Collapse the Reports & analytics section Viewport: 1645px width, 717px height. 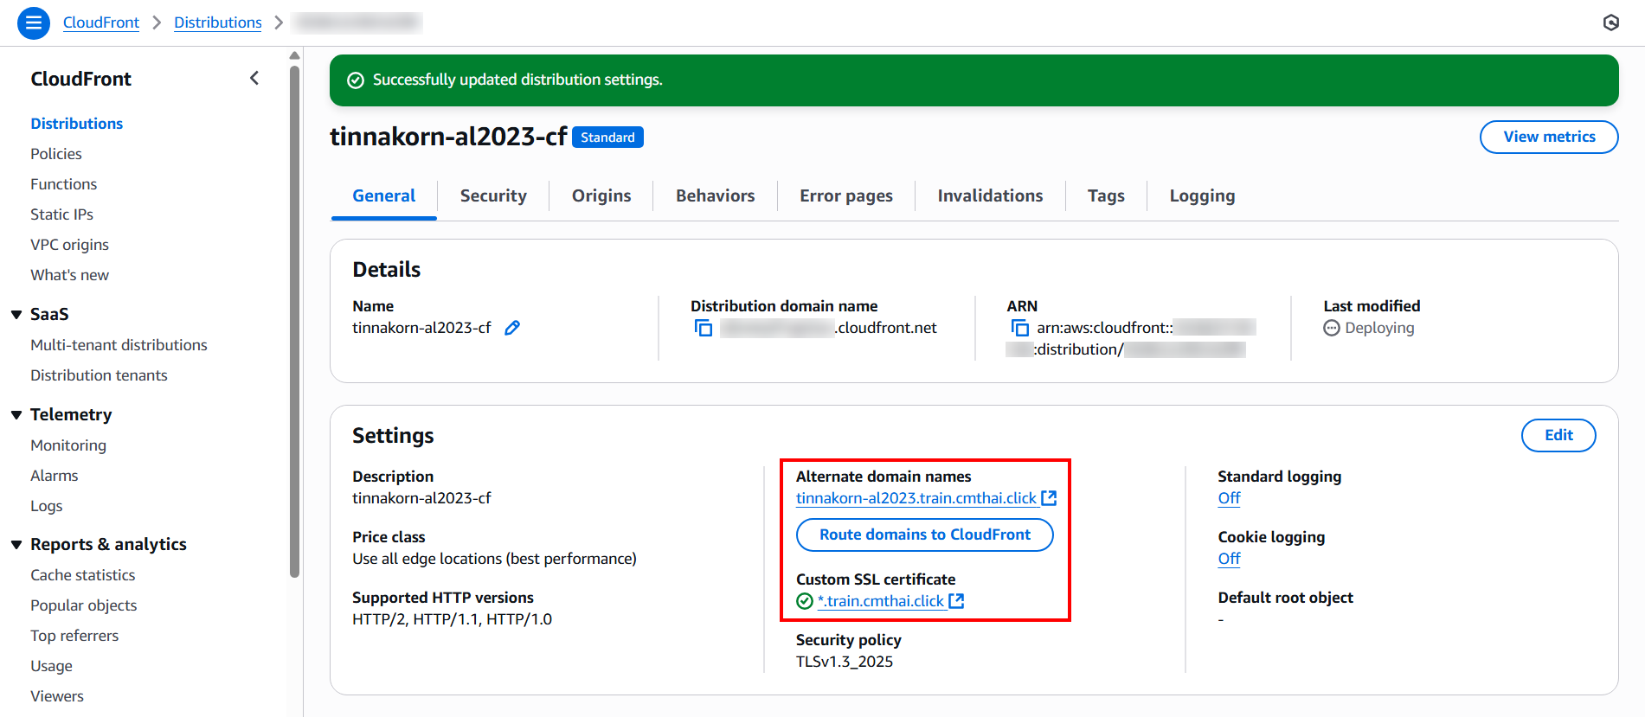[x=16, y=545]
